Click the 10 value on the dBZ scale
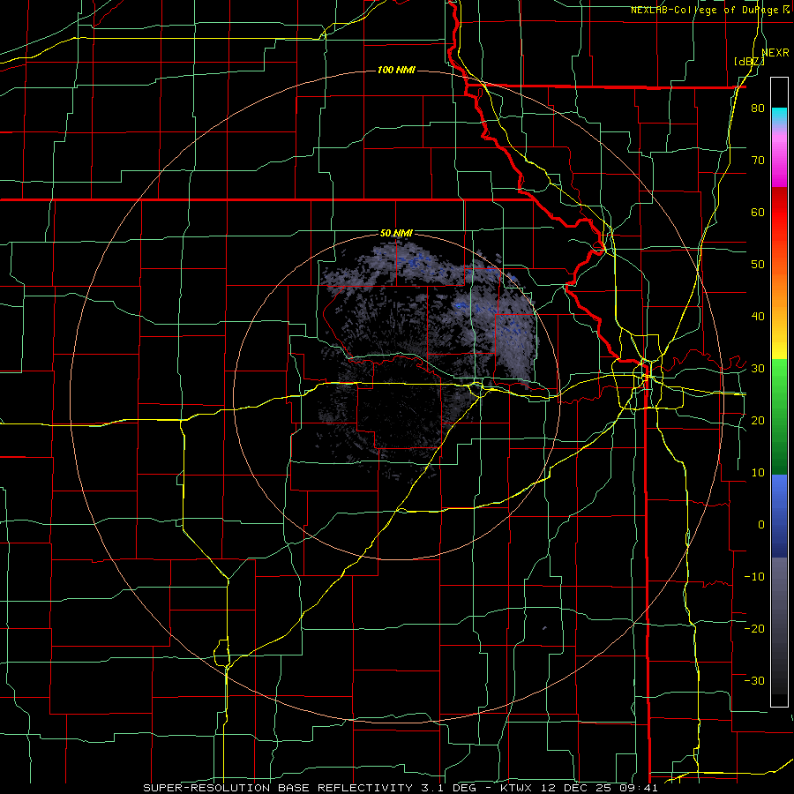Image resolution: width=794 pixels, height=794 pixels. [x=758, y=473]
